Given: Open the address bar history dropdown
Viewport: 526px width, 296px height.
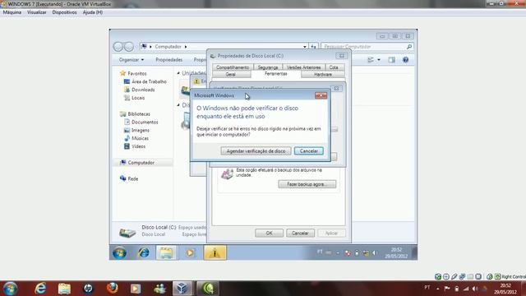Looking at the screenshot, I should click(305, 47).
